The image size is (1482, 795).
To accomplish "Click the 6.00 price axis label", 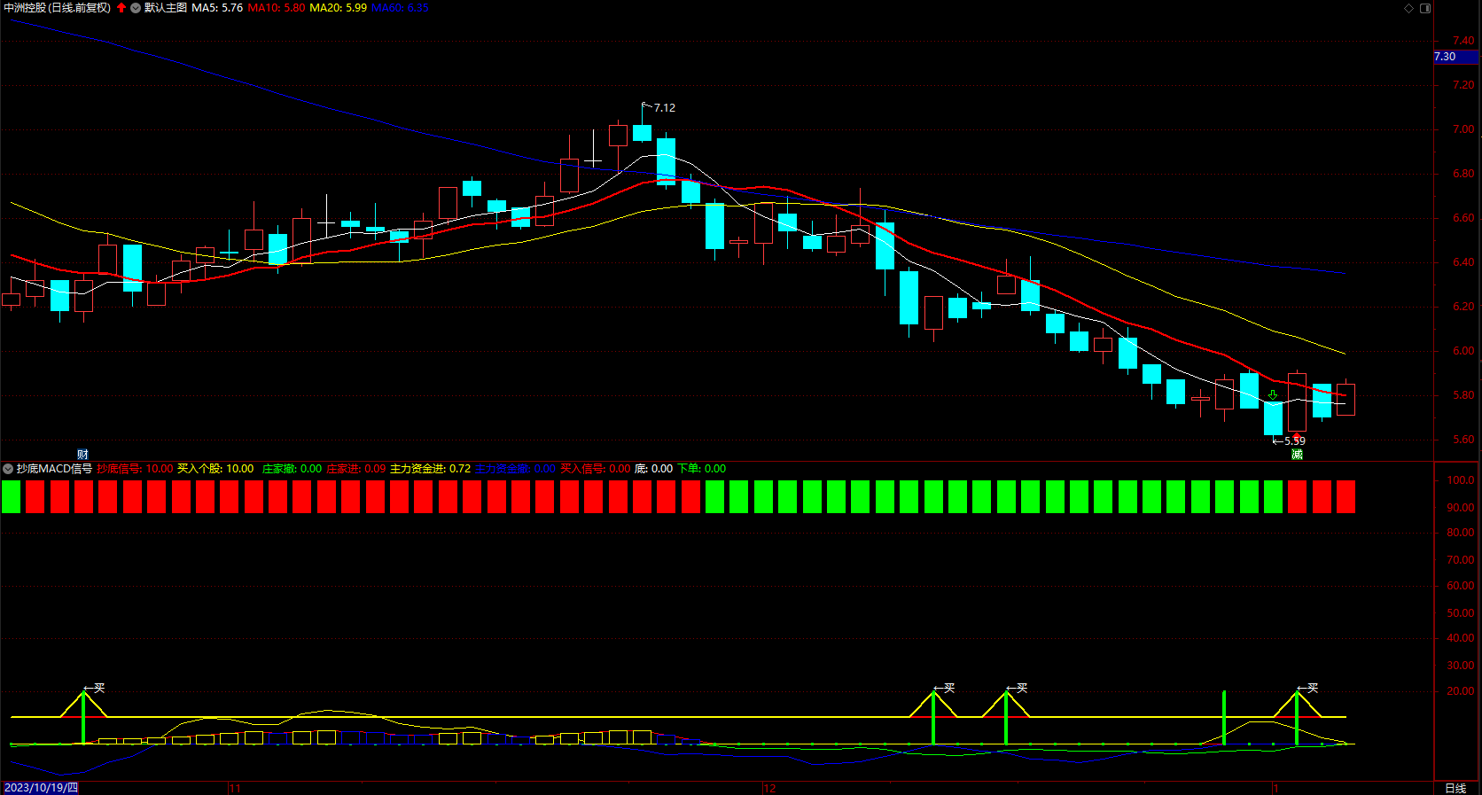I will (1463, 351).
